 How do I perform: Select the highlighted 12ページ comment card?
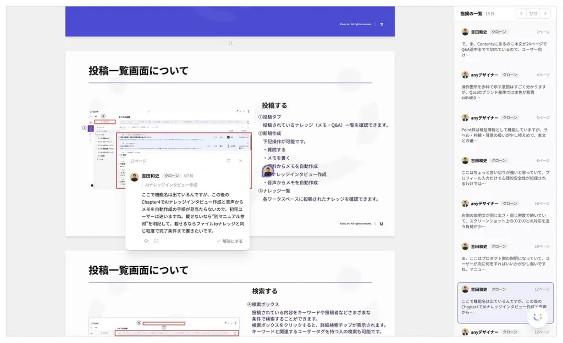pyautogui.click(x=505, y=302)
